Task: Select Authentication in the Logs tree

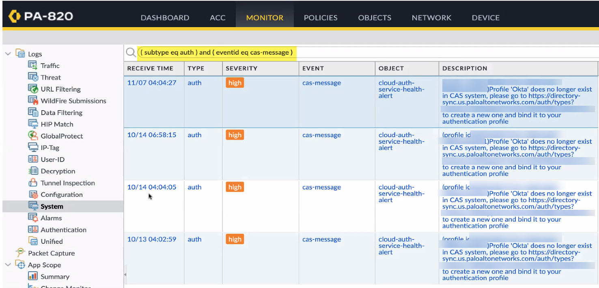Action: click(x=63, y=230)
